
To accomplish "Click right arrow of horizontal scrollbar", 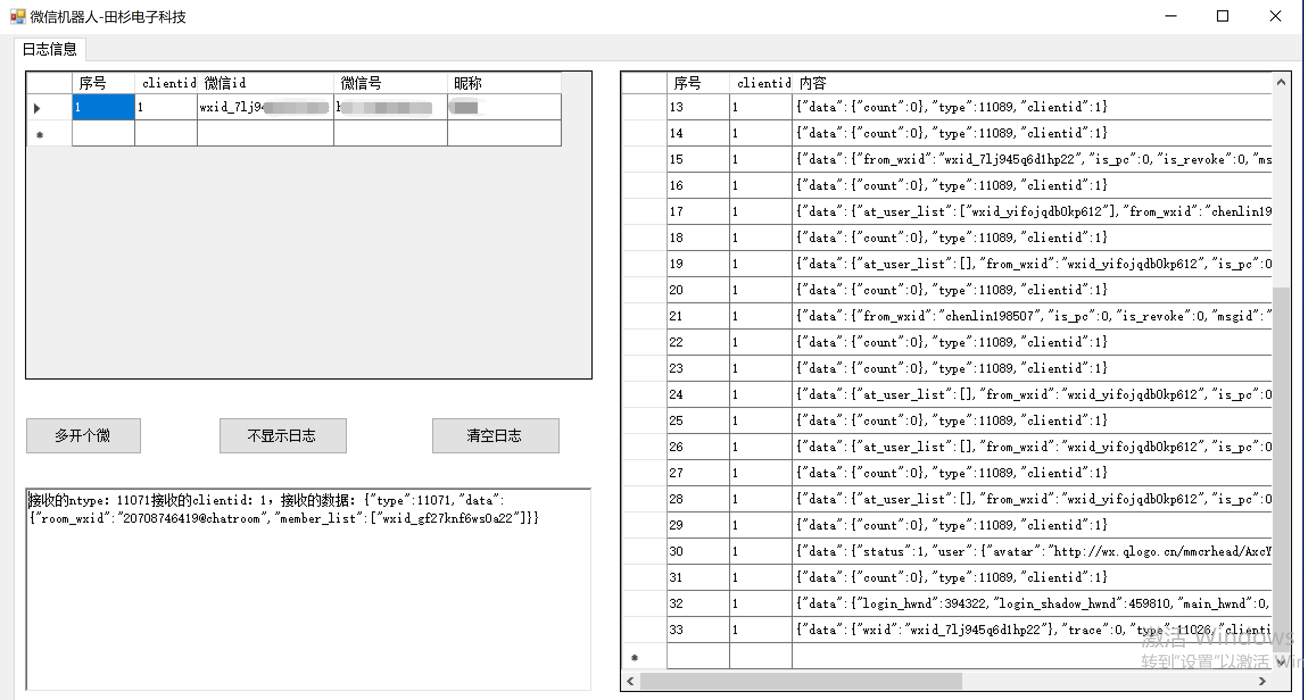I will [1262, 681].
